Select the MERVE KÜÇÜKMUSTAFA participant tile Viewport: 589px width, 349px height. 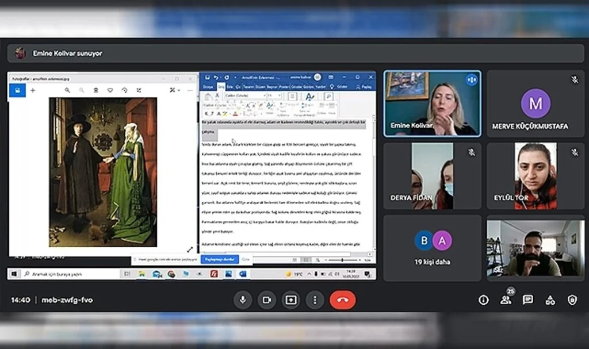coord(536,103)
